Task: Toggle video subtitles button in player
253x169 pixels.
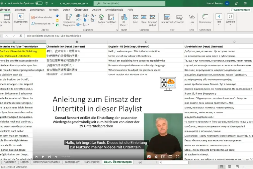Action: point(149,157)
